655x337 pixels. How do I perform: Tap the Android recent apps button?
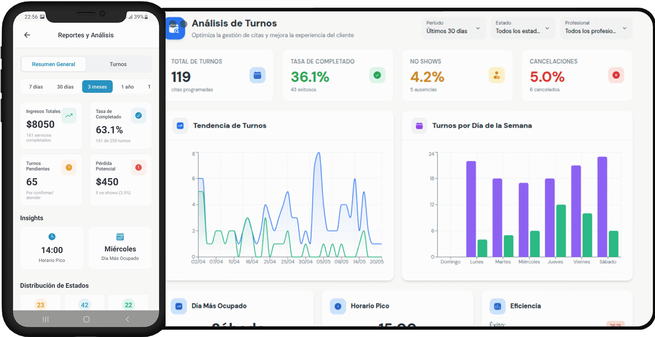coord(46,319)
